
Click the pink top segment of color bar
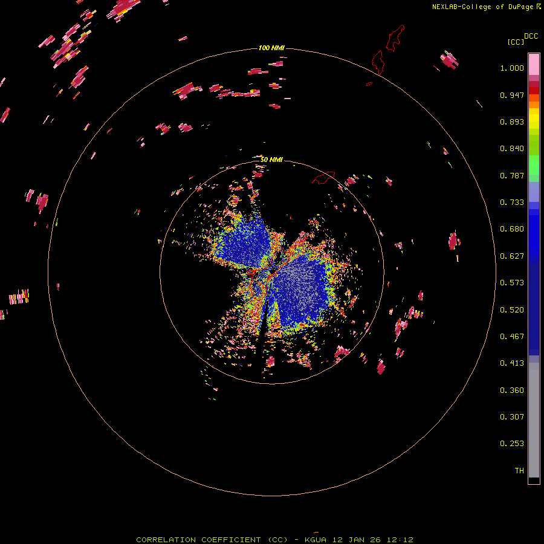coord(534,64)
